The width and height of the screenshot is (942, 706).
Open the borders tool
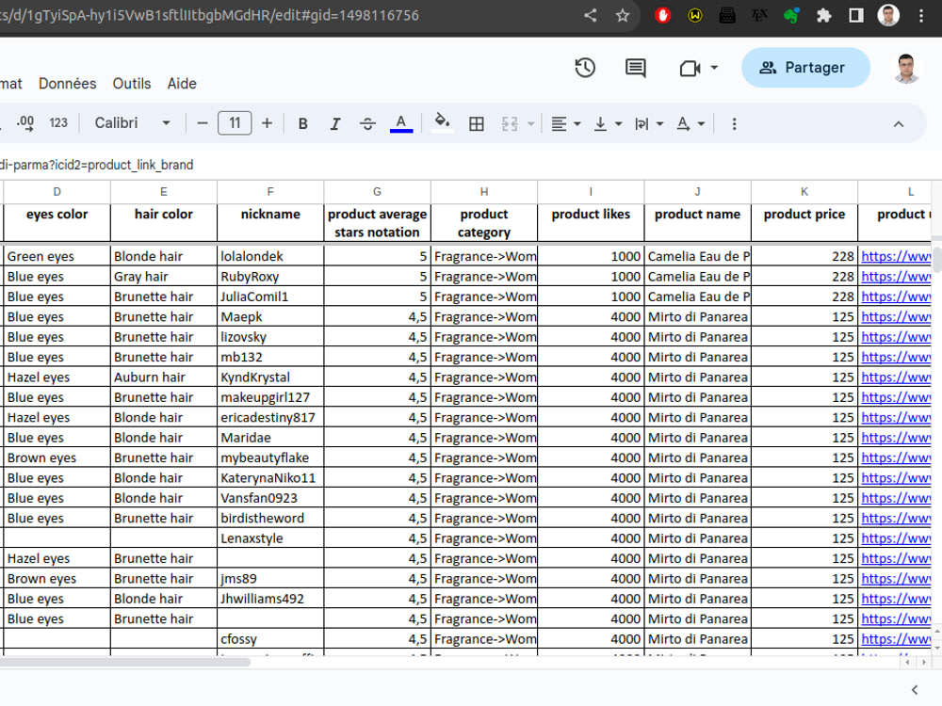[477, 123]
